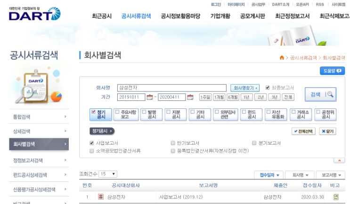This screenshot has width=350, height=204.
Task: Click the green 연 remark icon
Action: click(x=336, y=196)
